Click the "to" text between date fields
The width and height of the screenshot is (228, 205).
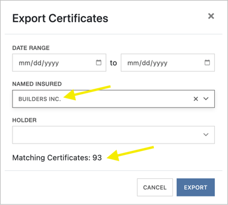[113, 63]
